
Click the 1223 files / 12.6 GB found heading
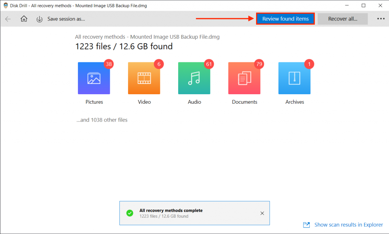coord(124,46)
